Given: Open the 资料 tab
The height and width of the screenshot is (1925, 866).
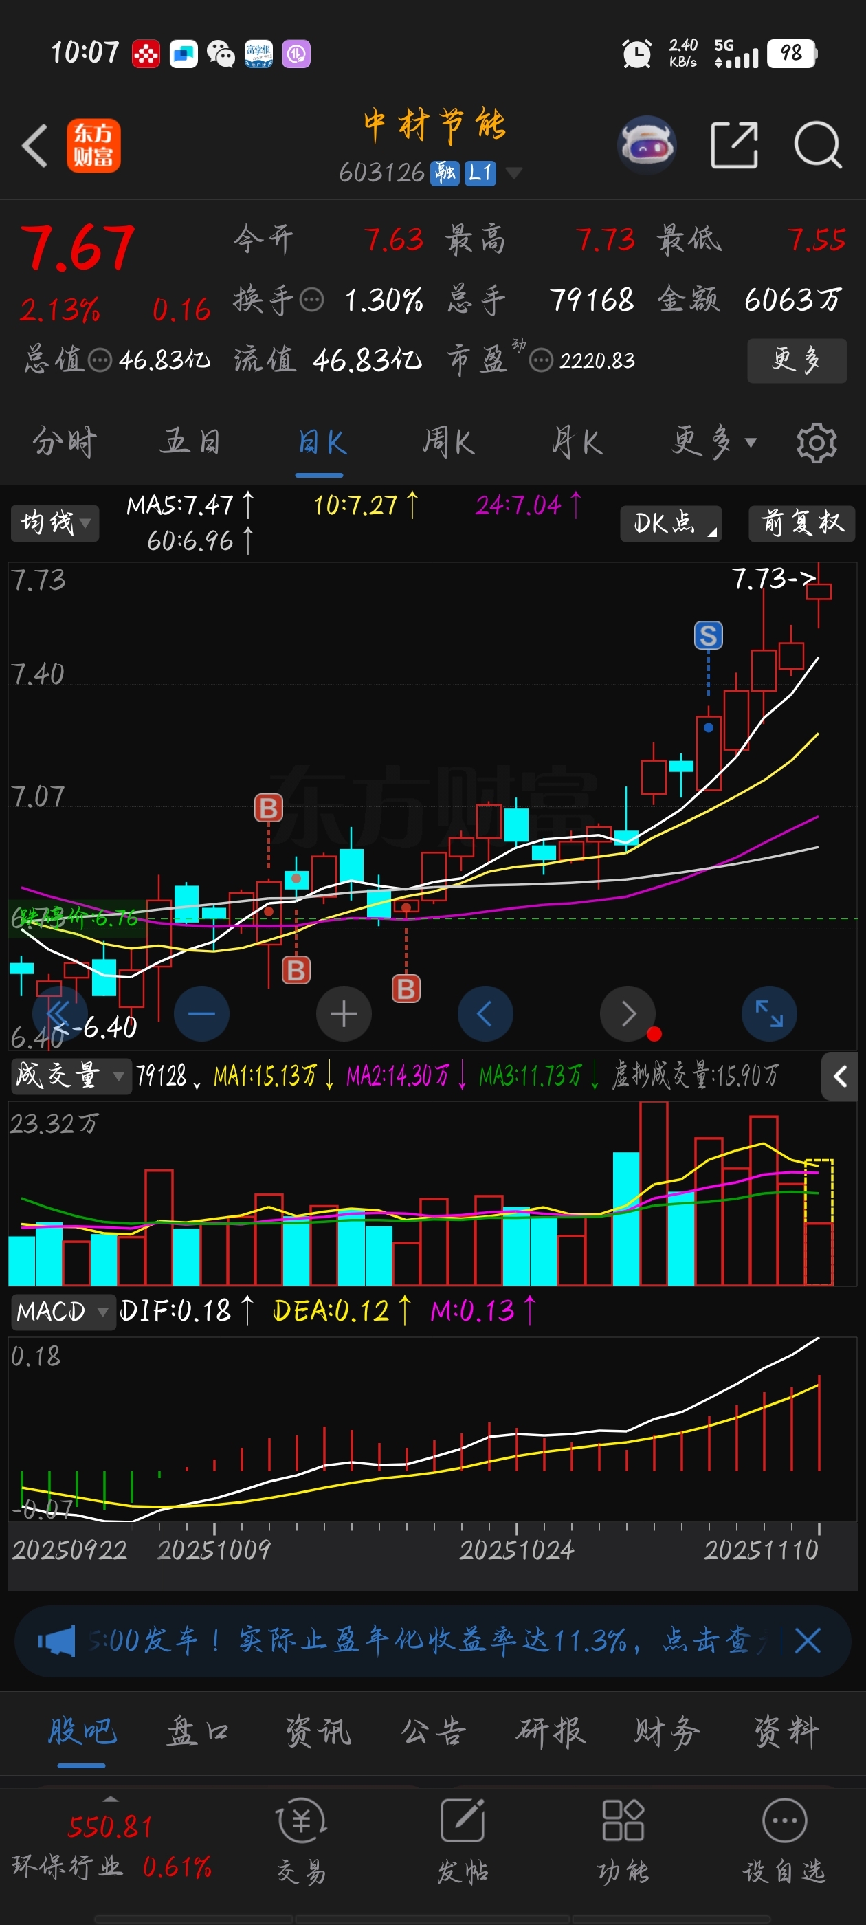Looking at the screenshot, I should click(786, 1731).
